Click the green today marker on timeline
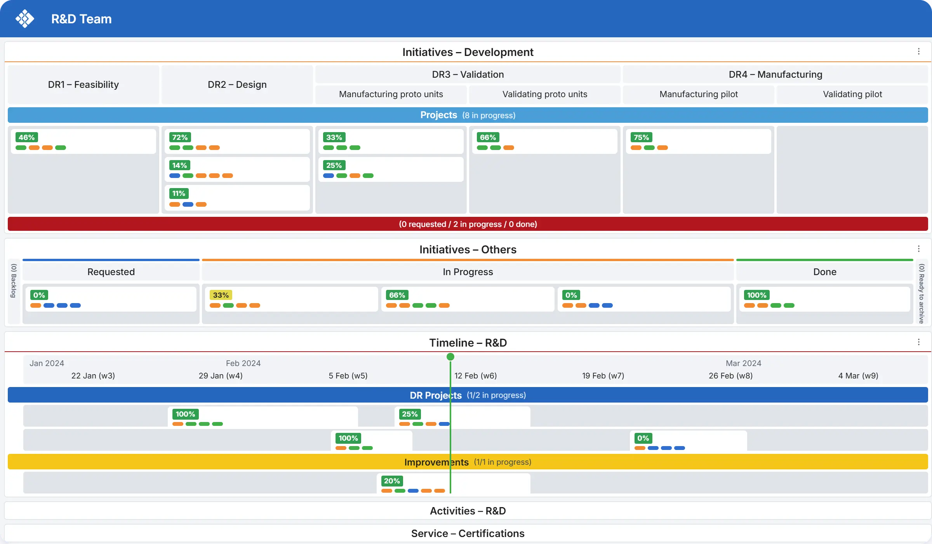 [450, 357]
